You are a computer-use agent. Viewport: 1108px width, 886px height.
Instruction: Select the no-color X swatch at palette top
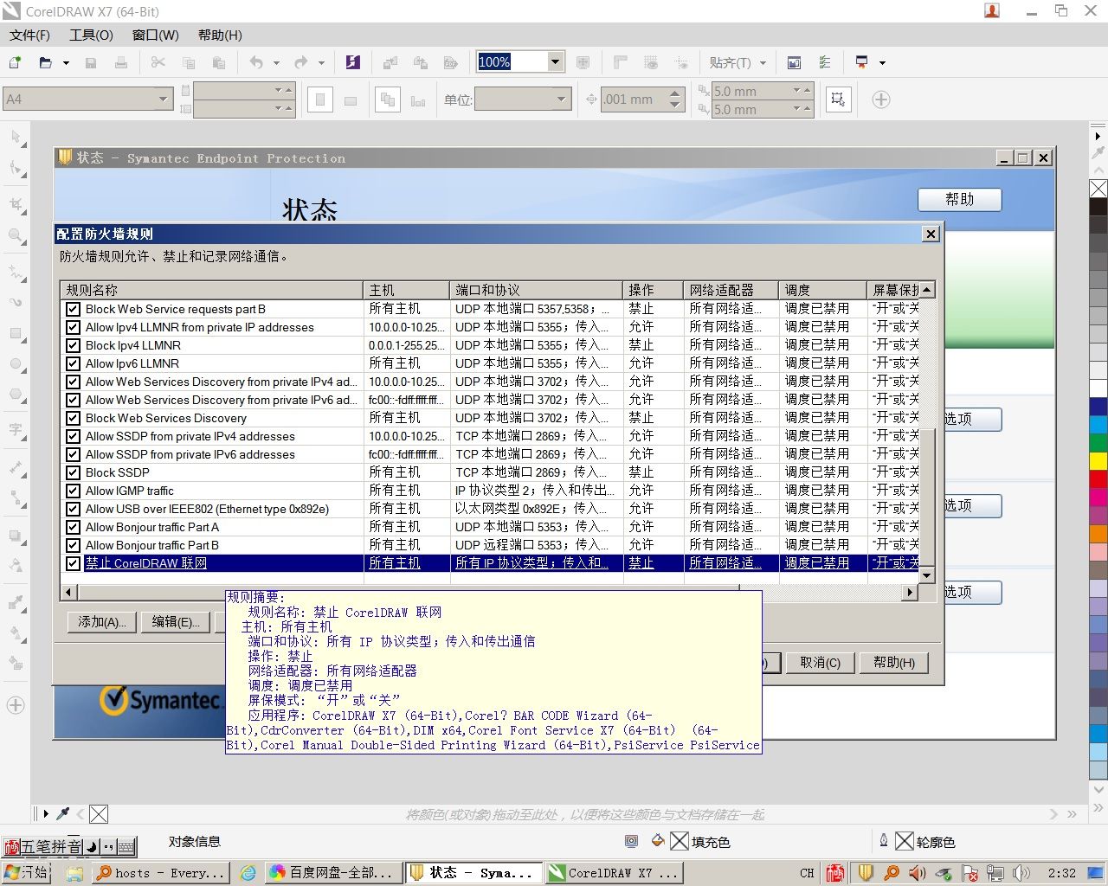pyautogui.click(x=1098, y=189)
